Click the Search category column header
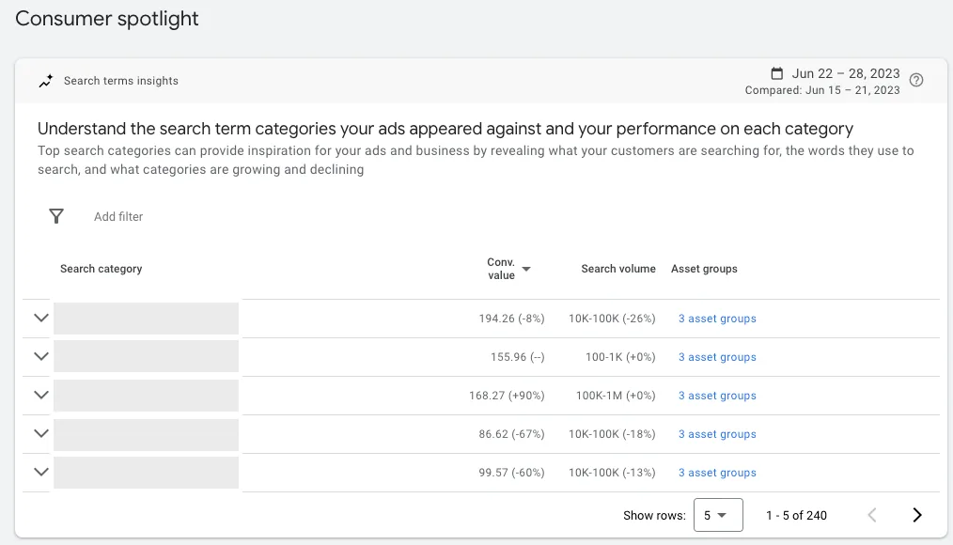This screenshot has width=953, height=545. pos(101,269)
